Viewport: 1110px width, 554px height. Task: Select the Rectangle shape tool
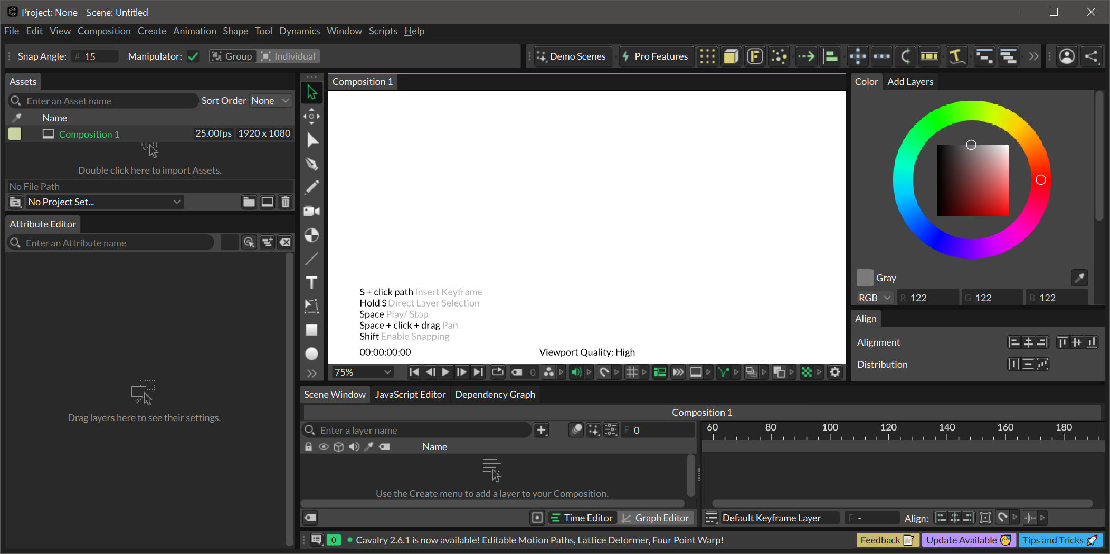pyautogui.click(x=311, y=330)
